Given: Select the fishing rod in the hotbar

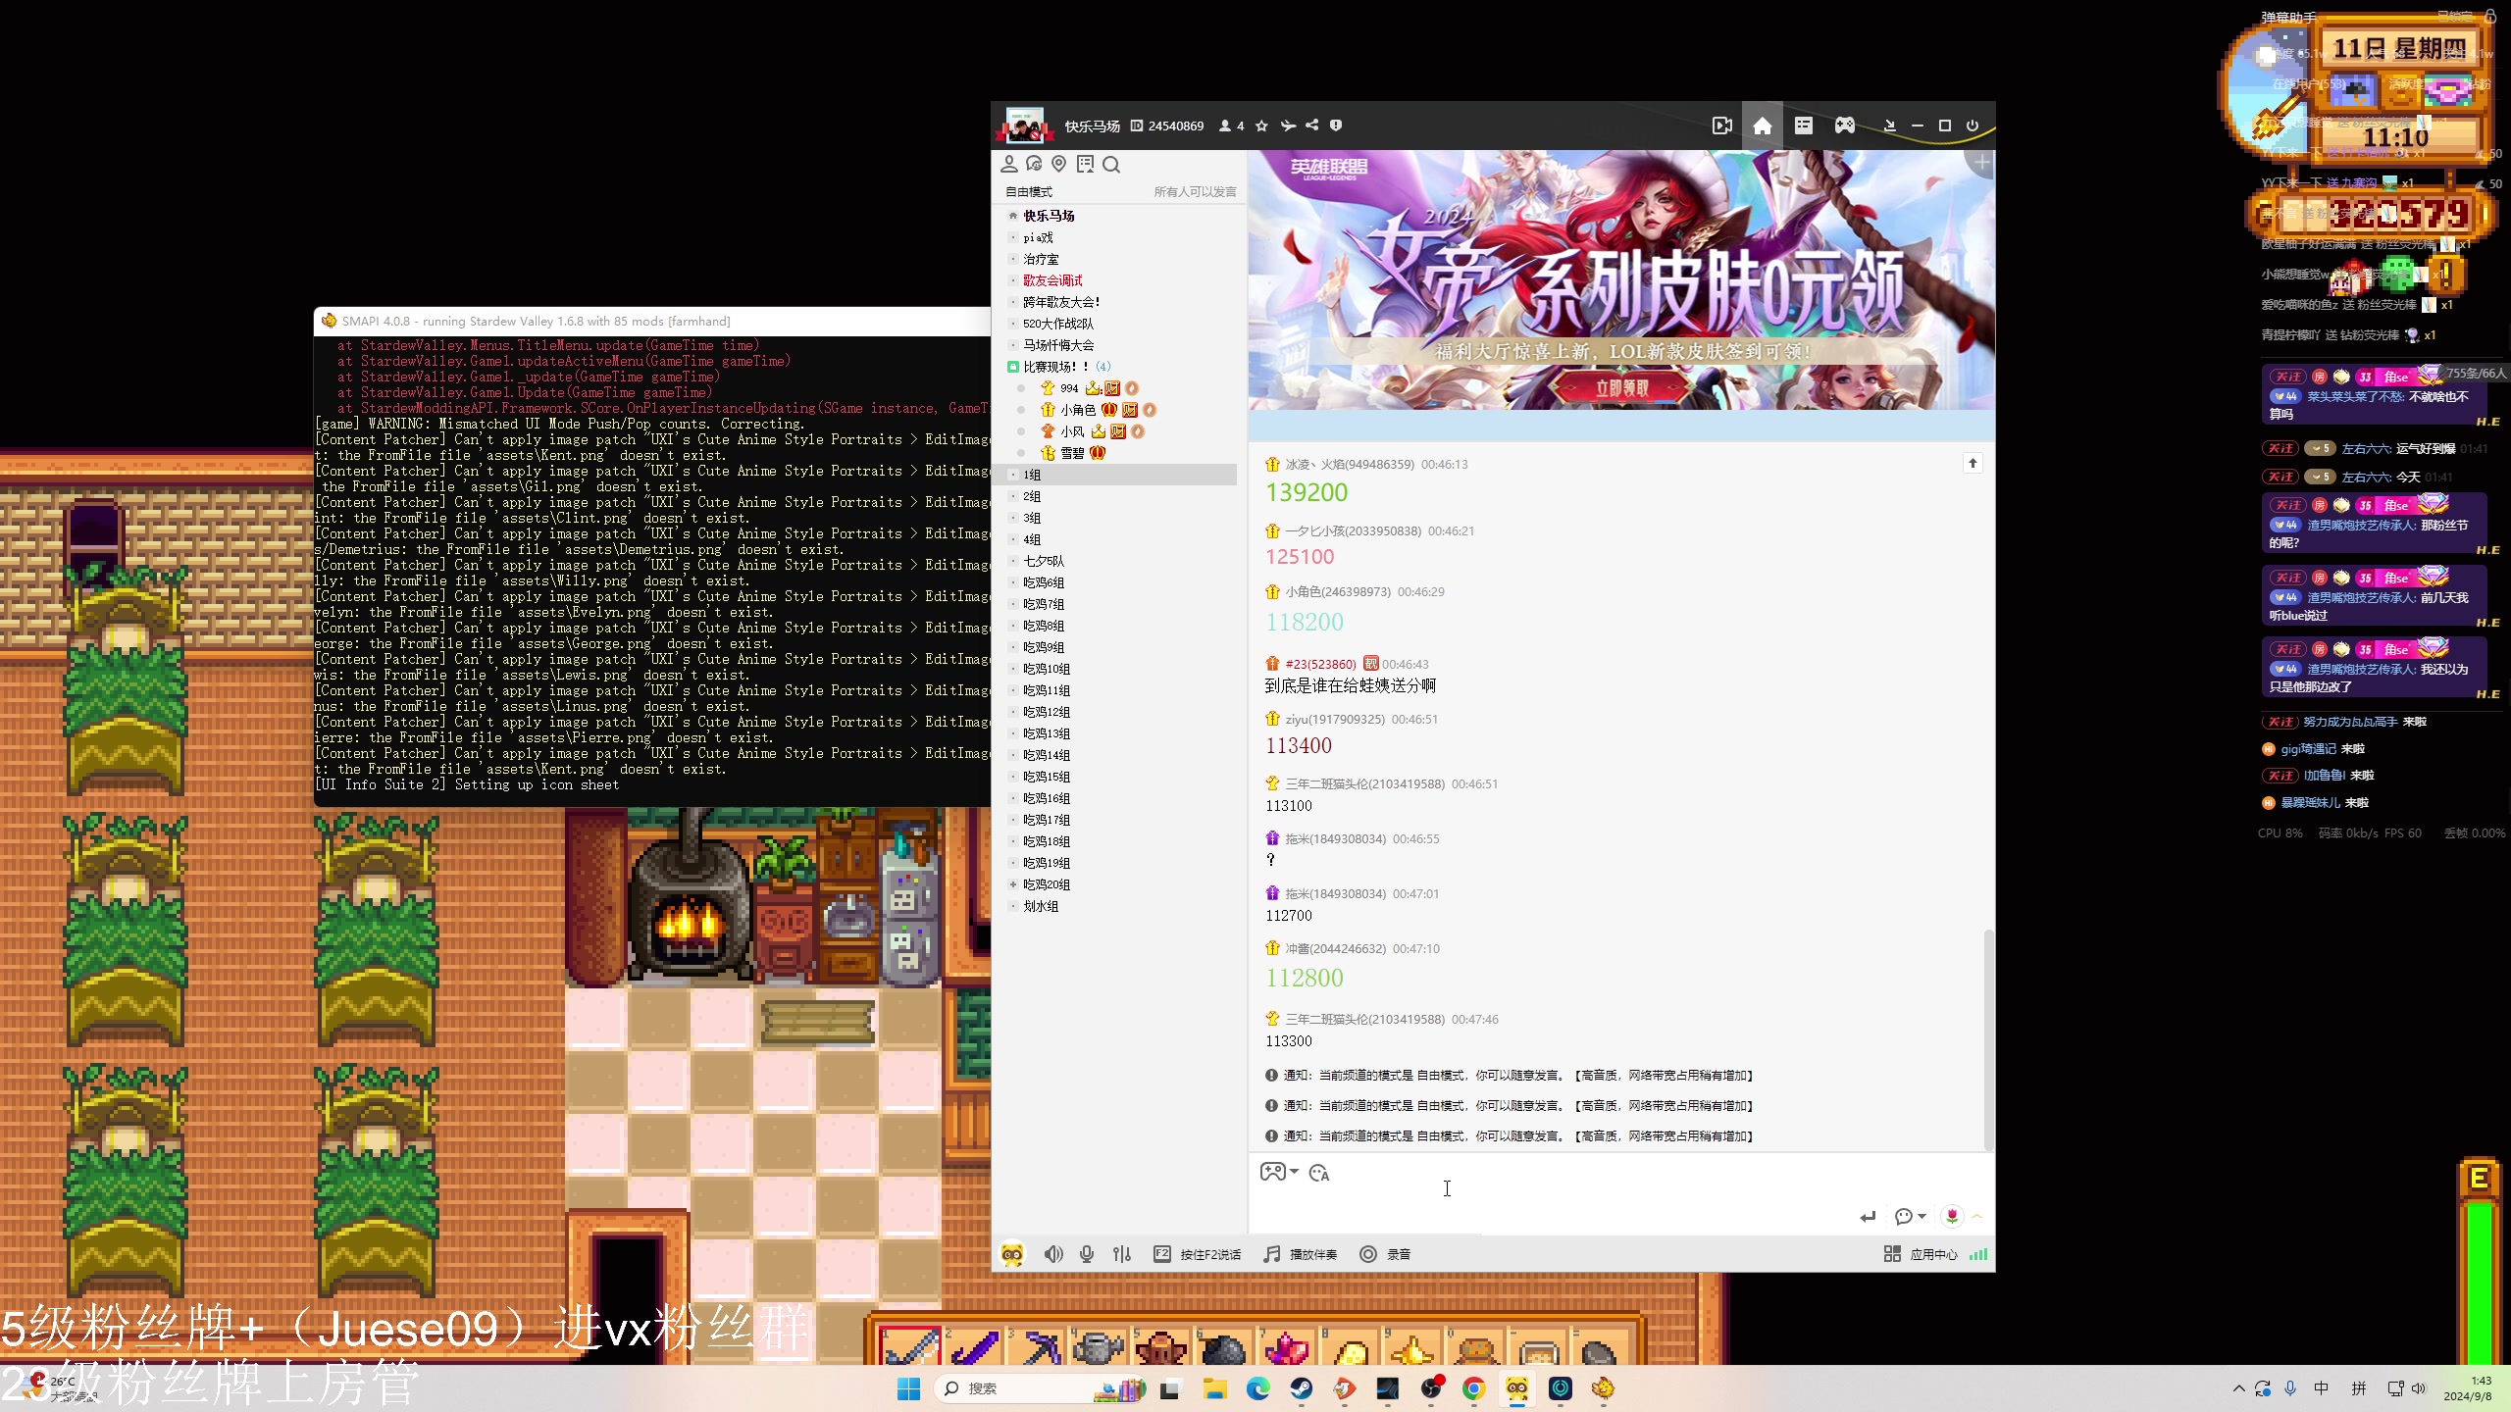Looking at the screenshot, I should coord(910,1348).
